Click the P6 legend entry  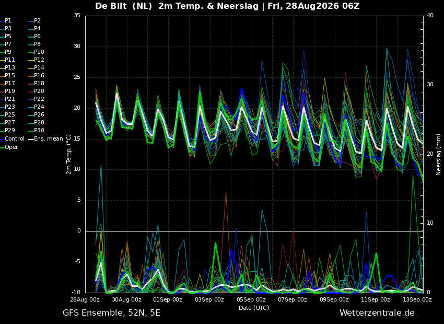pos(35,36)
